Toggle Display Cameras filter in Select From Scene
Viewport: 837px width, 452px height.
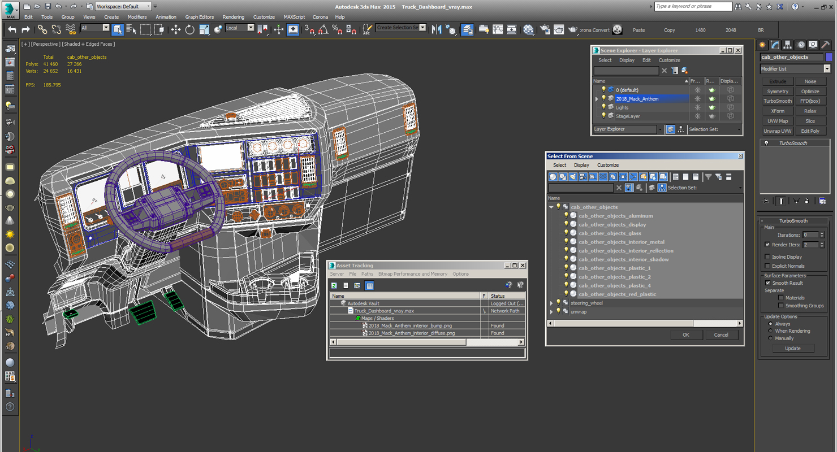583,177
